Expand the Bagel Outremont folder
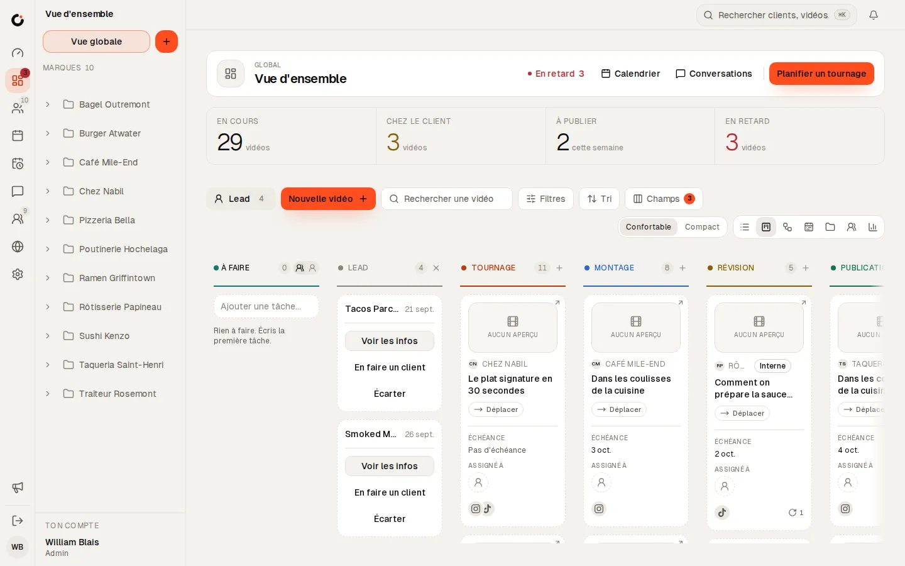 48,104
